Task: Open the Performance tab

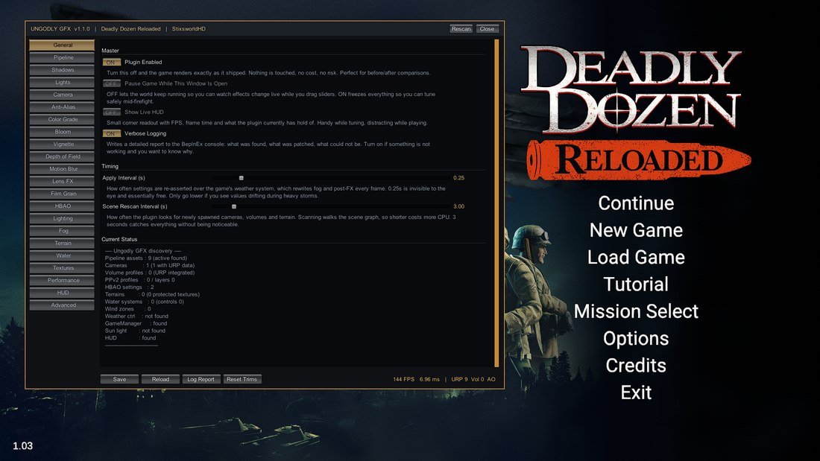Action: coord(62,280)
